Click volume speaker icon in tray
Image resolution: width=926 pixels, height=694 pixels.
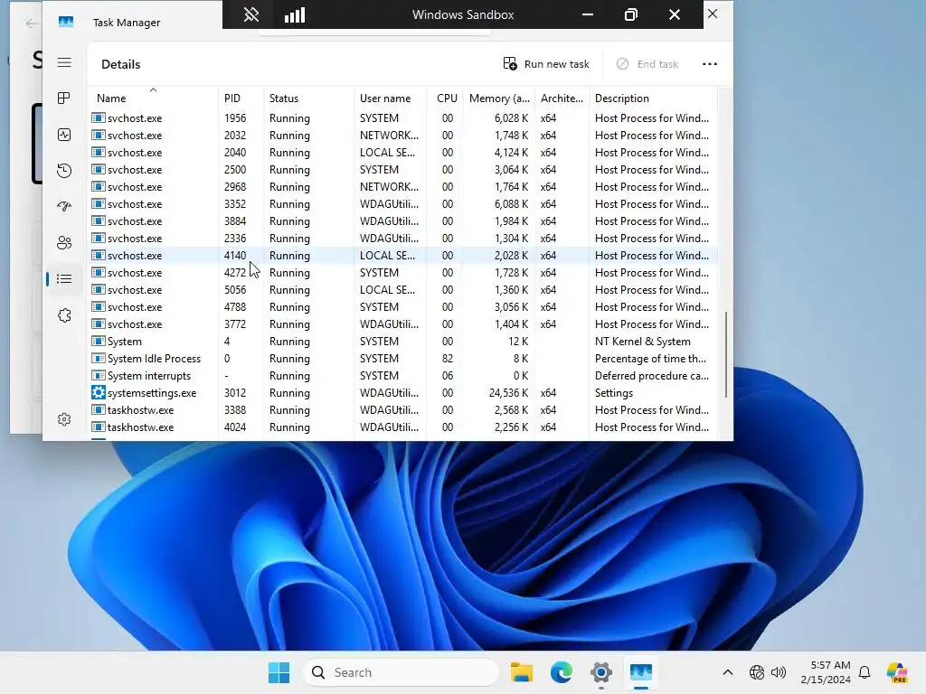[x=779, y=672]
